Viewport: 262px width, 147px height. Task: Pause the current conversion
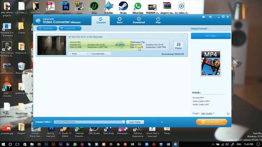tap(178, 45)
